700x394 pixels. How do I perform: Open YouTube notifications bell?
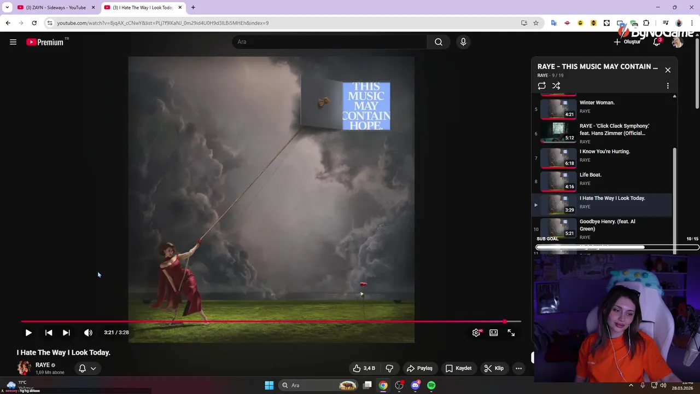point(657,42)
